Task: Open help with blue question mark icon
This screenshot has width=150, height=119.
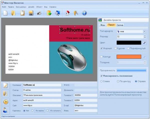Action: click(84, 13)
